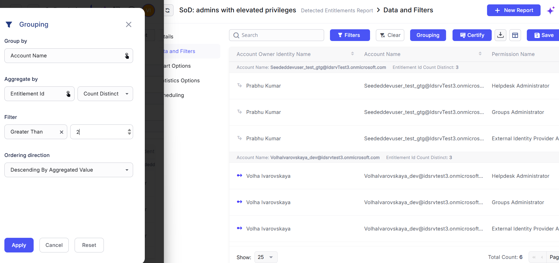Close the Grouping panel
Screen dimensions: 559x263
[128, 24]
